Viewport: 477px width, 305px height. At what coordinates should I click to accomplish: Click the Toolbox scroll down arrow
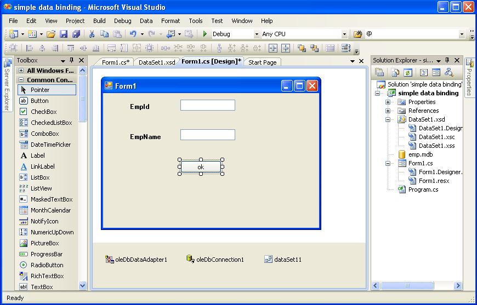click(x=82, y=285)
